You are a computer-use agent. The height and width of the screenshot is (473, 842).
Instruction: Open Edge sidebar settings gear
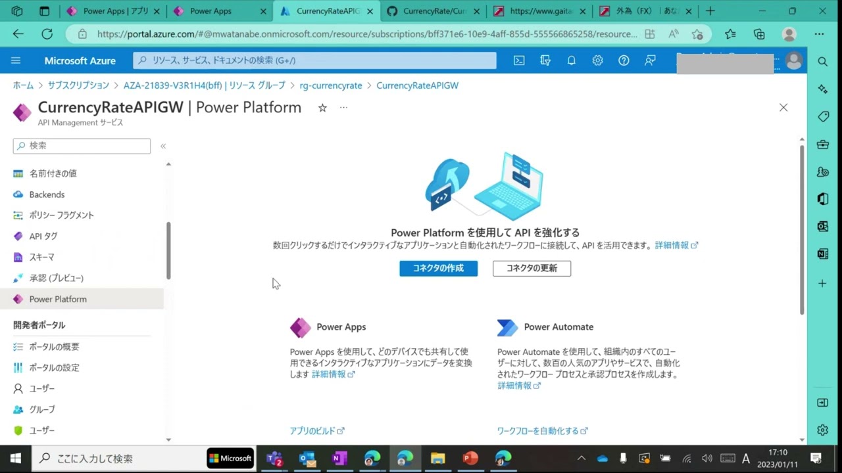[x=823, y=430]
